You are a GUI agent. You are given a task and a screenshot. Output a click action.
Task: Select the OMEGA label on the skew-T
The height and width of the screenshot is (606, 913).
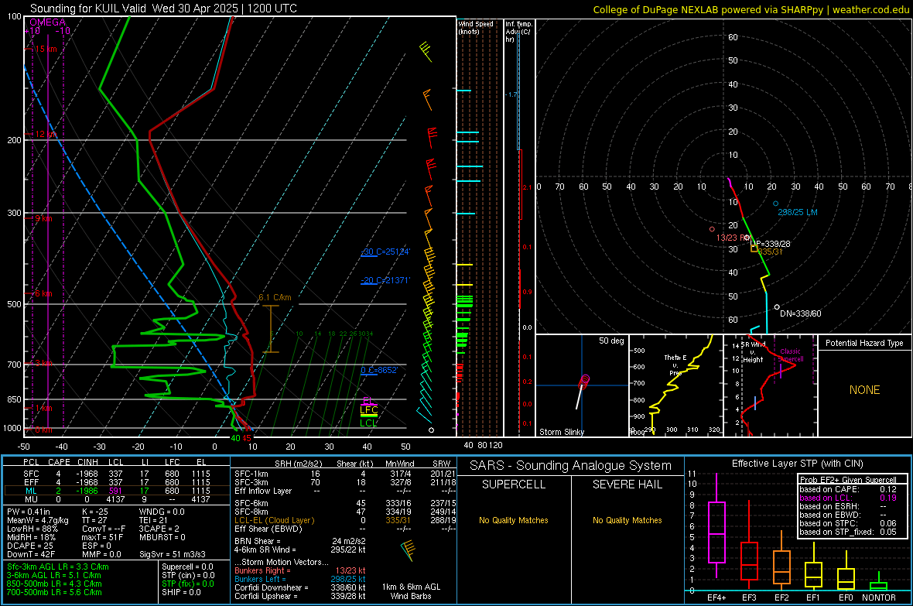pyautogui.click(x=47, y=22)
